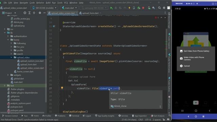The width and height of the screenshot is (217, 122).
Task: Open the Terminal tool window
Action: click(74, 116)
